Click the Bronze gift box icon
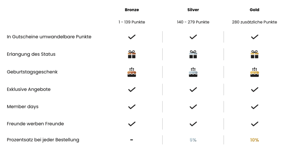This screenshot has width=285, height=154. [x=132, y=54]
